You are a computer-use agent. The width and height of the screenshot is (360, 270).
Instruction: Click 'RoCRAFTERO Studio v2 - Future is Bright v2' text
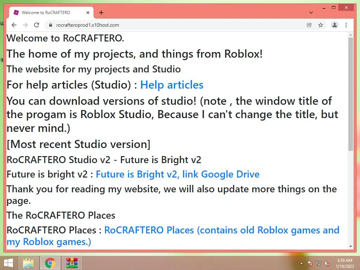[x=104, y=160]
